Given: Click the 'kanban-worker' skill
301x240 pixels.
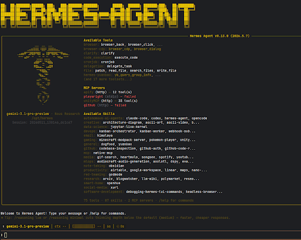Looking at the screenshot, I should [x=152, y=131].
